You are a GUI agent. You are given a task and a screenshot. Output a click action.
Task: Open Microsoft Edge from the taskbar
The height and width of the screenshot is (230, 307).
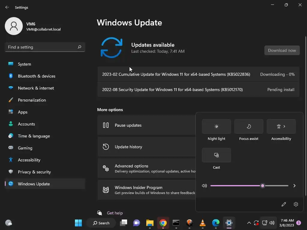click(x=216, y=223)
